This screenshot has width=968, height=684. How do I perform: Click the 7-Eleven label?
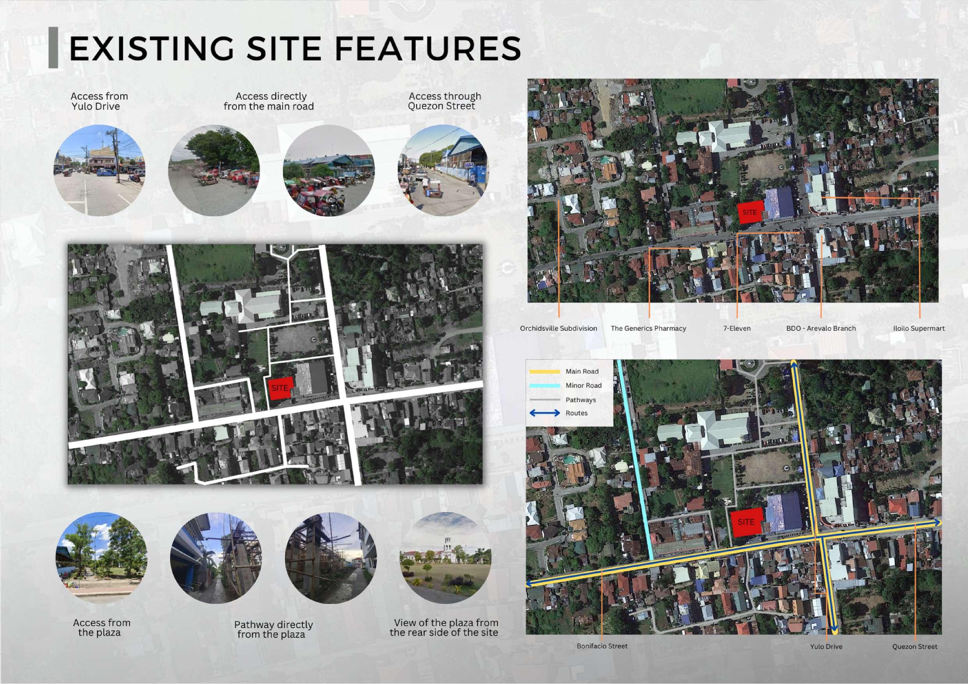[737, 328]
